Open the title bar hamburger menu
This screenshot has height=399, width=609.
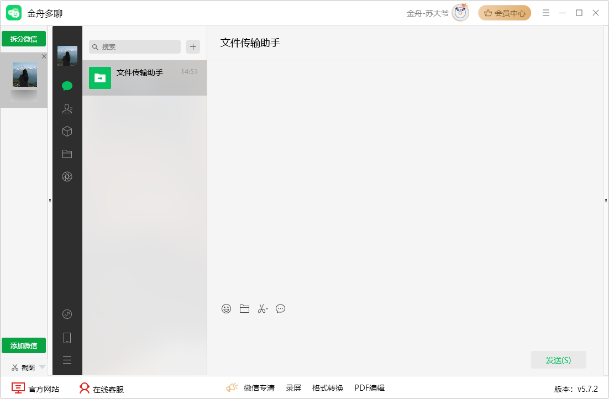click(x=545, y=13)
